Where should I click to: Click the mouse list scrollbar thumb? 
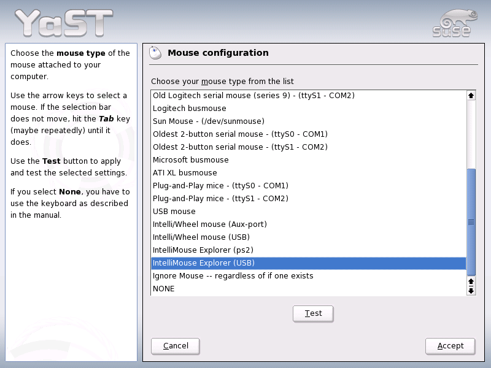[x=471, y=222]
